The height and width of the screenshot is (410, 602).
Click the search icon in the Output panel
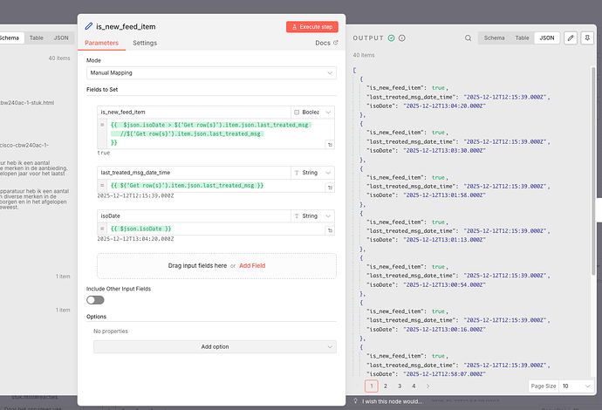(469, 38)
